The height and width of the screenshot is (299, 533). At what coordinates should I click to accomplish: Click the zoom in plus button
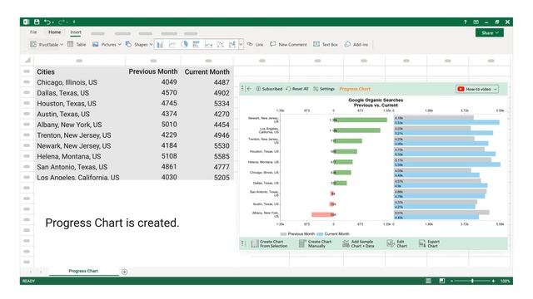tap(493, 281)
